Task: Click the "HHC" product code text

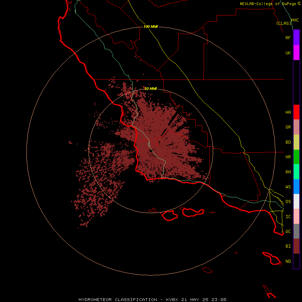Action: 295,20
